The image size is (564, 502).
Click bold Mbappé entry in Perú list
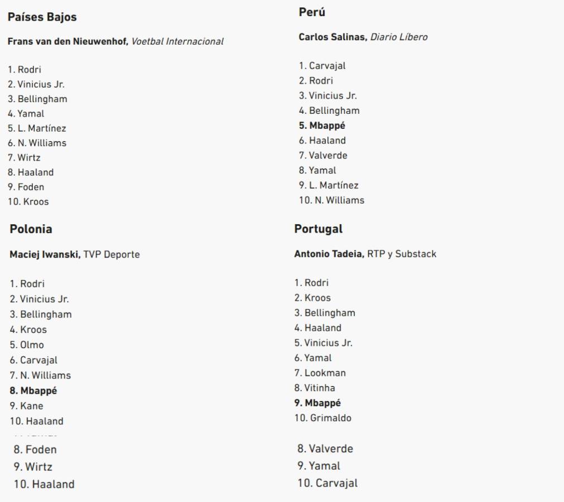pos(322,126)
